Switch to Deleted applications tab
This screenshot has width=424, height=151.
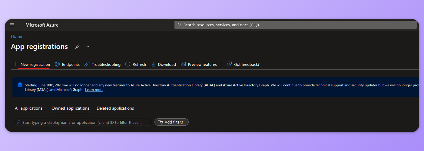tap(115, 108)
